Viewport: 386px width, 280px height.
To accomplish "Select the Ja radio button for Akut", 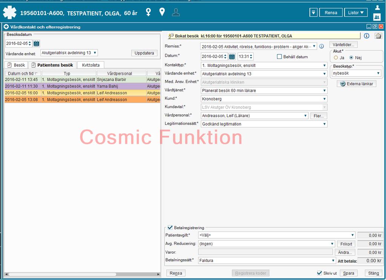I will tap(336, 58).
